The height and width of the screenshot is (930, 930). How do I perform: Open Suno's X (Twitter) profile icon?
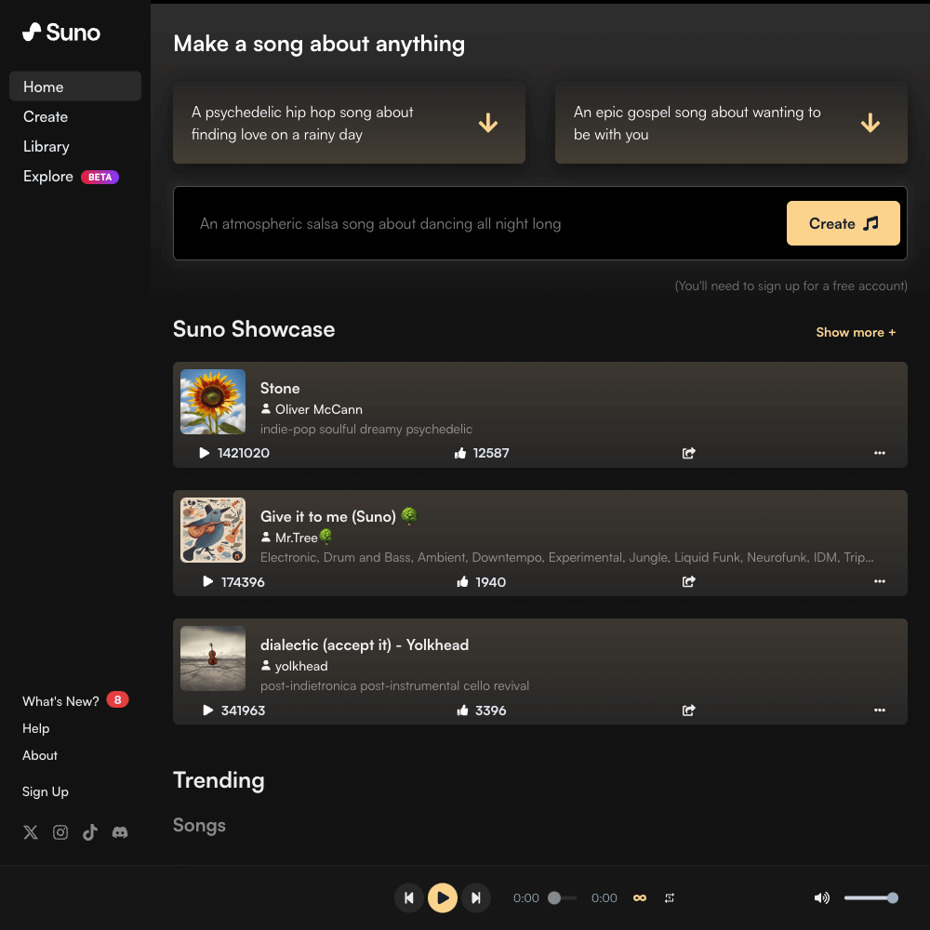coord(31,832)
